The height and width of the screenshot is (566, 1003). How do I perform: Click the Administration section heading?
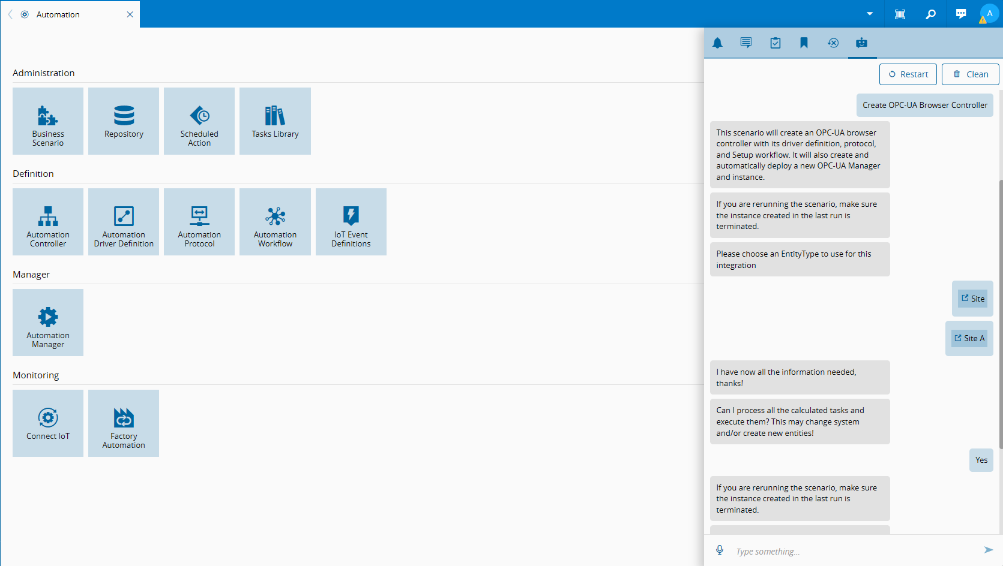(44, 73)
